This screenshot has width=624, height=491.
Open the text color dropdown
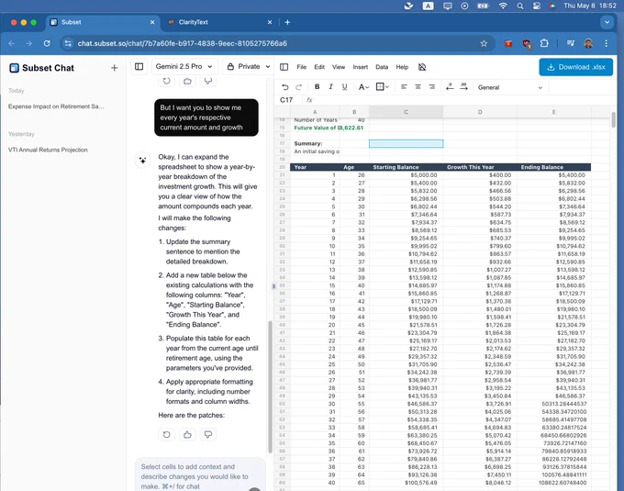pyautogui.click(x=363, y=87)
